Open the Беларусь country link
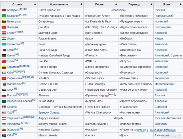The height and width of the screenshot is (139, 183). click(x=13, y=10)
